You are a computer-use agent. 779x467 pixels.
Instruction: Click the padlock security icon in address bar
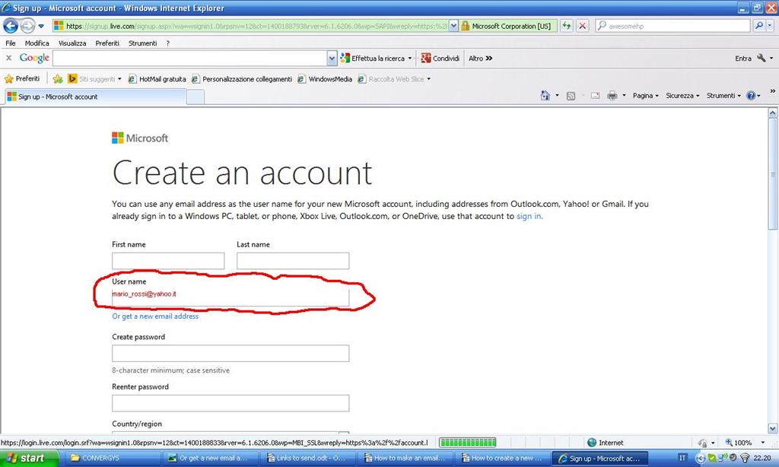[x=465, y=26]
